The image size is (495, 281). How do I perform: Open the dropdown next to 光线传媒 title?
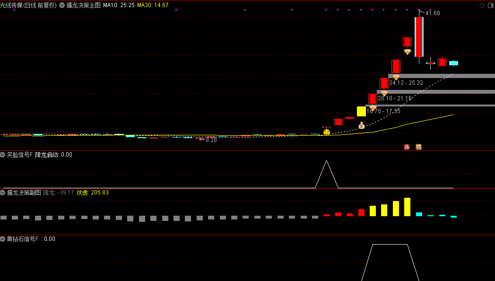[x=62, y=5]
